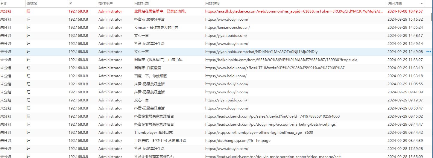Select the https://www.baidu.com/ link cell
Image resolution: width=433 pixels, height=158 pixels.
tap(226, 76)
